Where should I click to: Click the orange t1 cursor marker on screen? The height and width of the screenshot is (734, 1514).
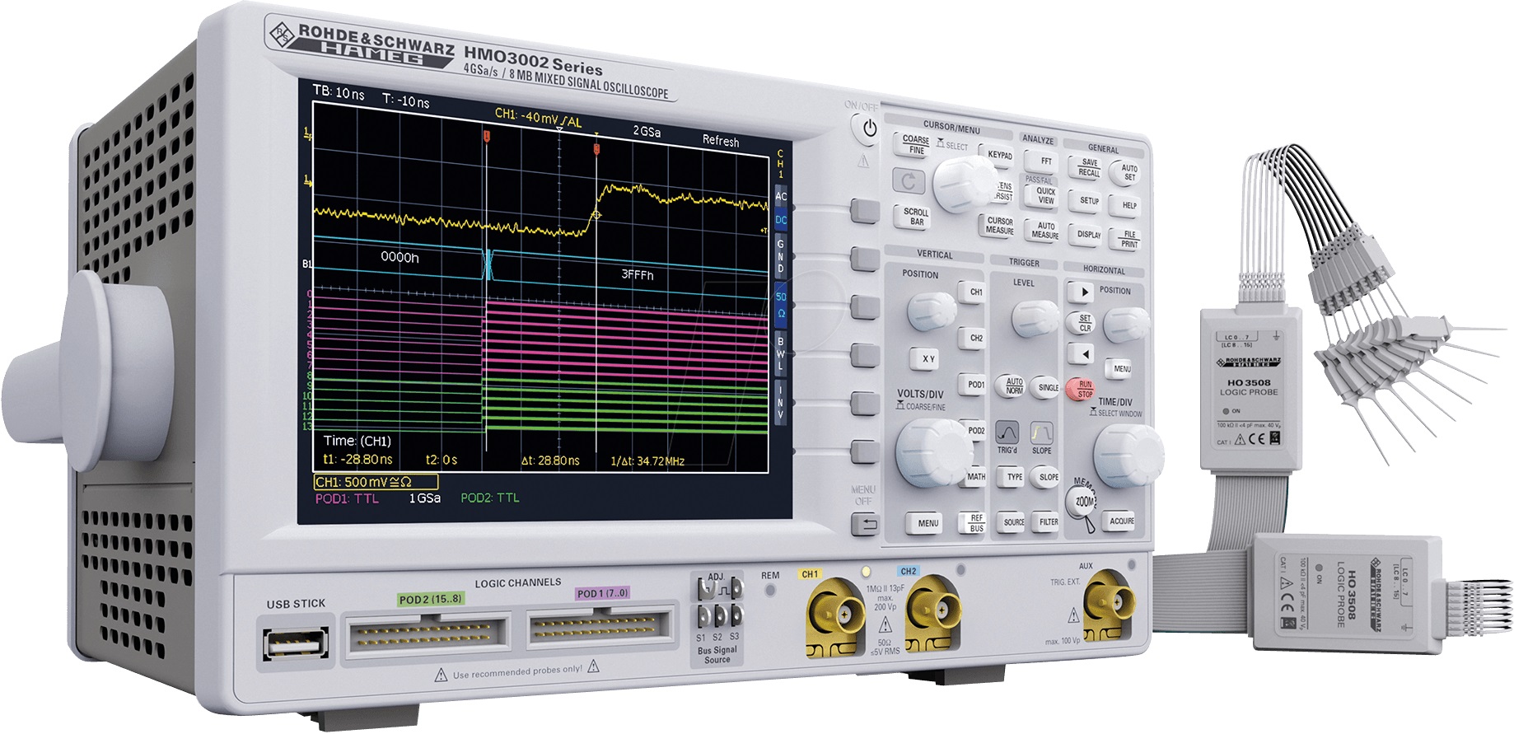coord(487,137)
